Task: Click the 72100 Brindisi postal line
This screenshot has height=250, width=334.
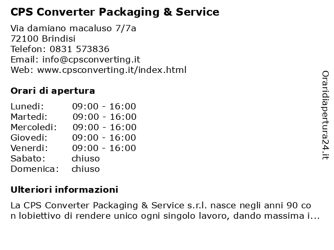Action: coord(43,39)
